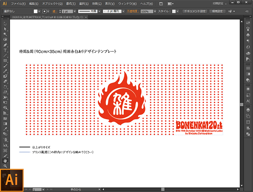Viewport: 253px width, 192px height.
Task: Open the 効果(C) menu
Action: click(97, 4)
